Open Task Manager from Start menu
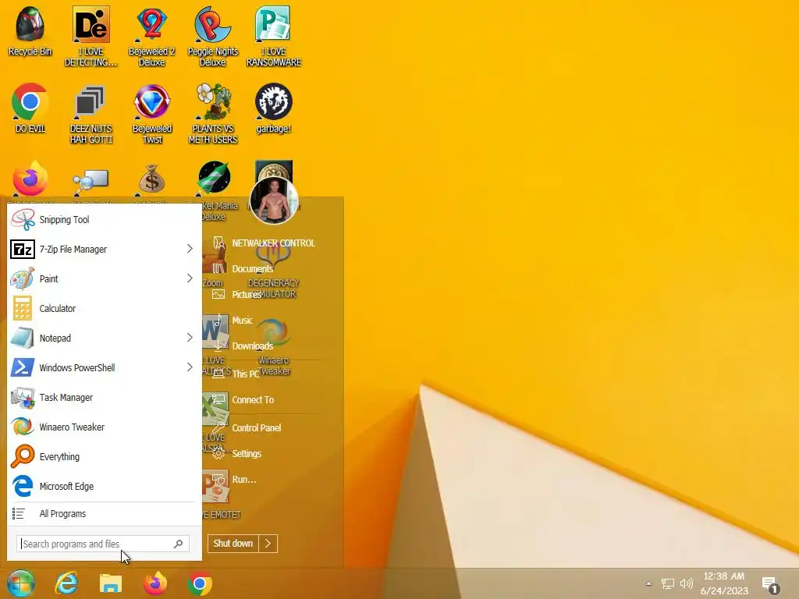The height and width of the screenshot is (599, 799). [x=104, y=397]
